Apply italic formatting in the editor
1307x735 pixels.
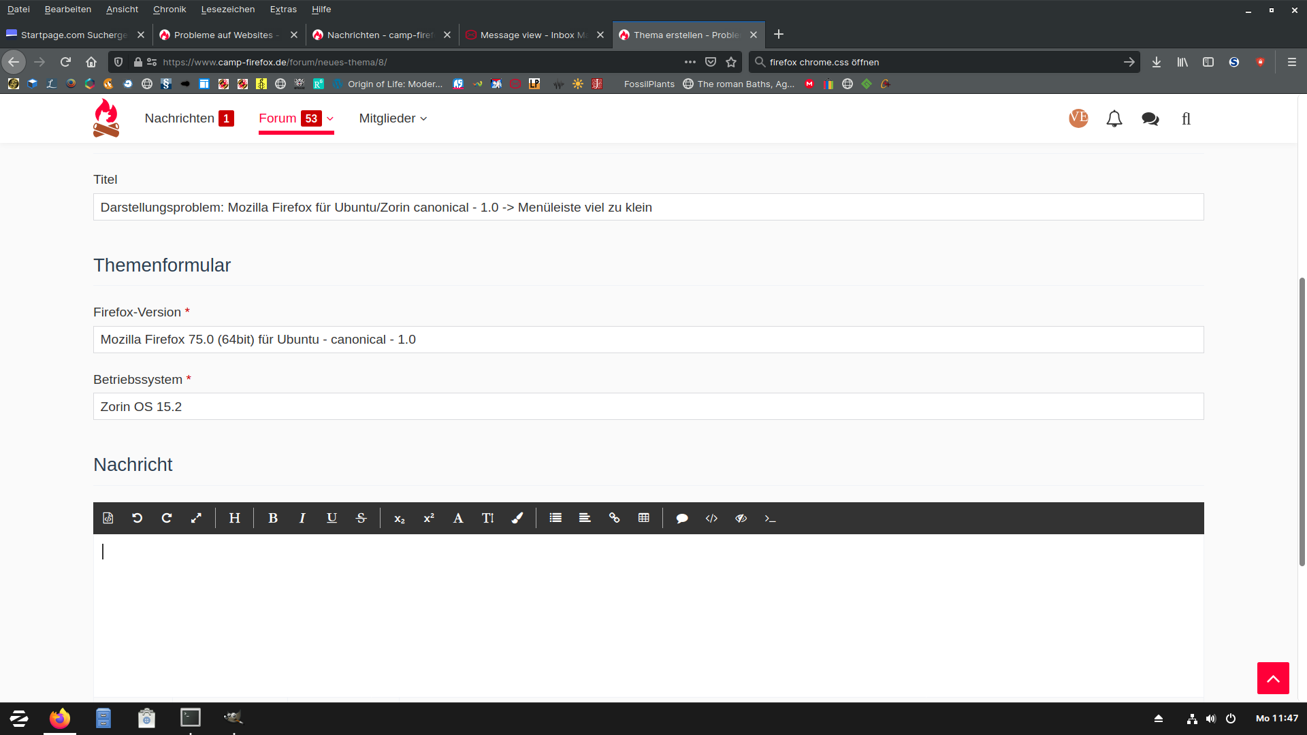(302, 518)
